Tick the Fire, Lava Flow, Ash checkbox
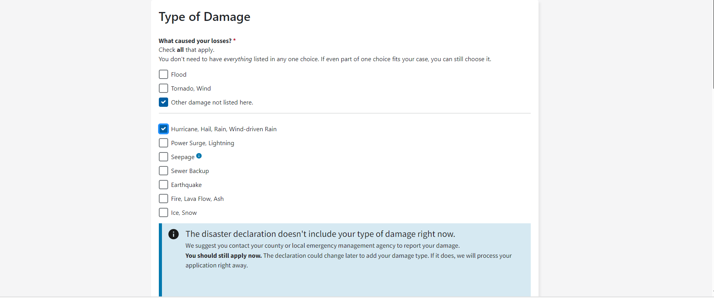The image size is (714, 298). pyautogui.click(x=163, y=199)
